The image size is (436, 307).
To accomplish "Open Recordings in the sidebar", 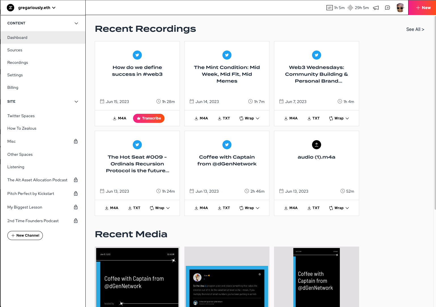I will (18, 62).
